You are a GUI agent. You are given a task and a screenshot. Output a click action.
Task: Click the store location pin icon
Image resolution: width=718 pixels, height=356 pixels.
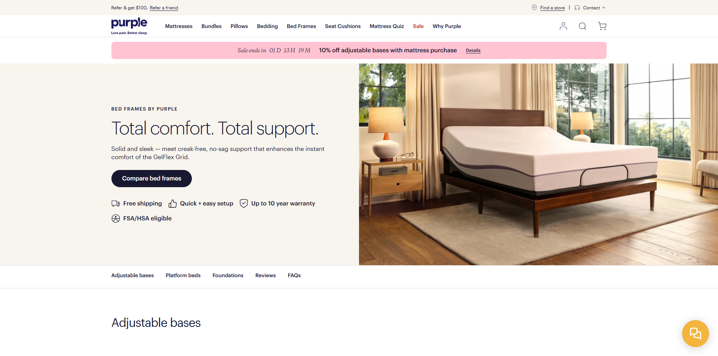tap(534, 7)
